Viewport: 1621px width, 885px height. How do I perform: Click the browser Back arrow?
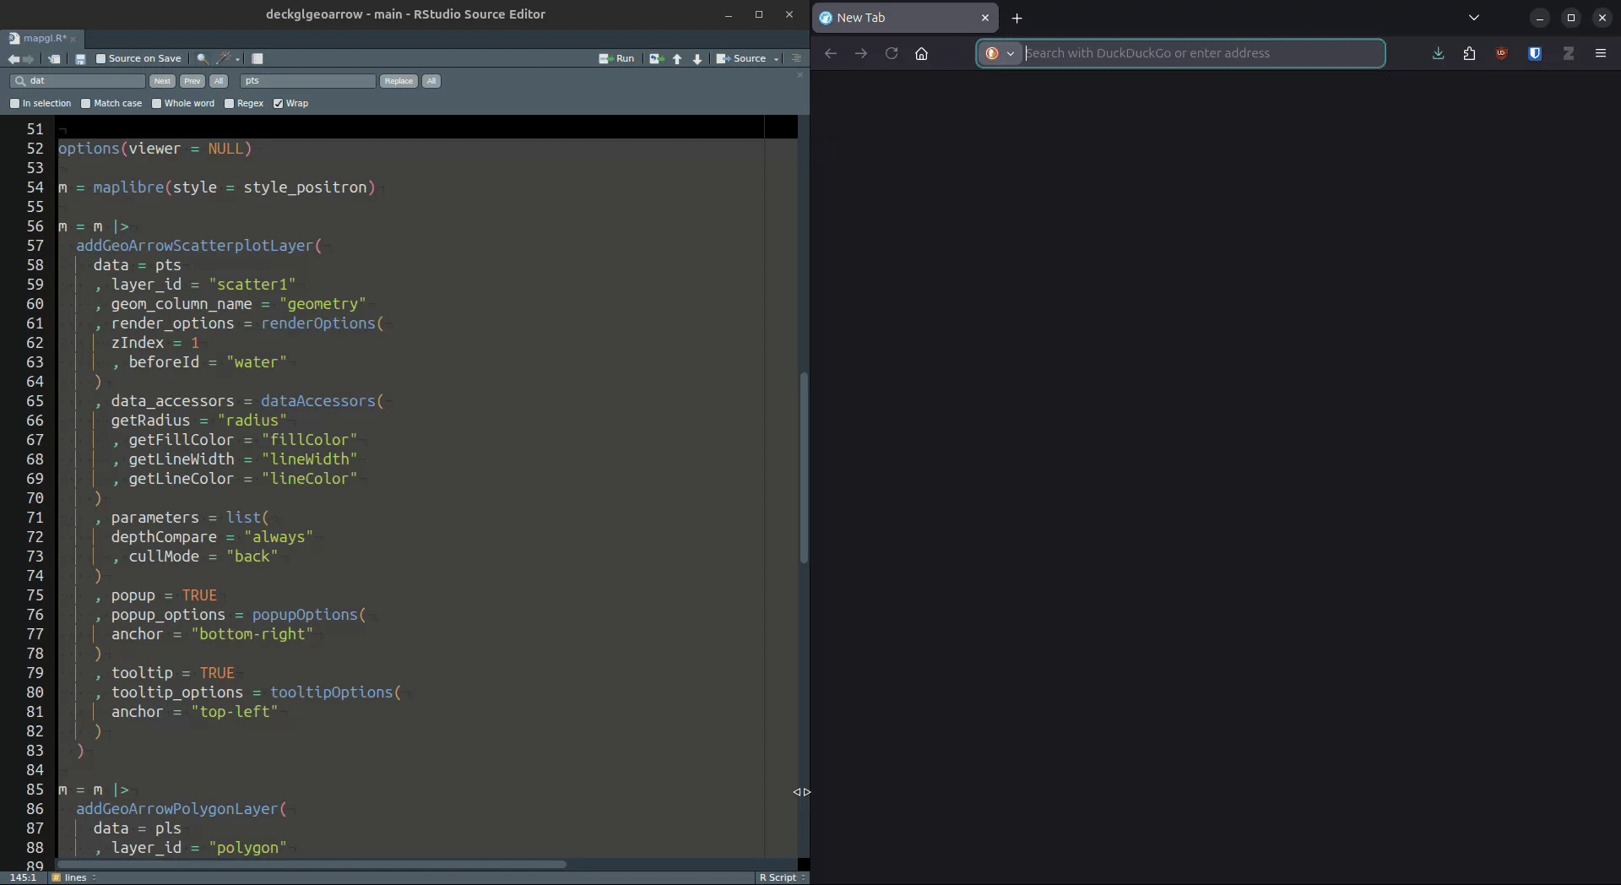(831, 53)
